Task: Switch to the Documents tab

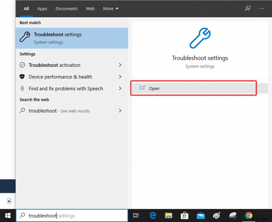Action: coord(66,8)
